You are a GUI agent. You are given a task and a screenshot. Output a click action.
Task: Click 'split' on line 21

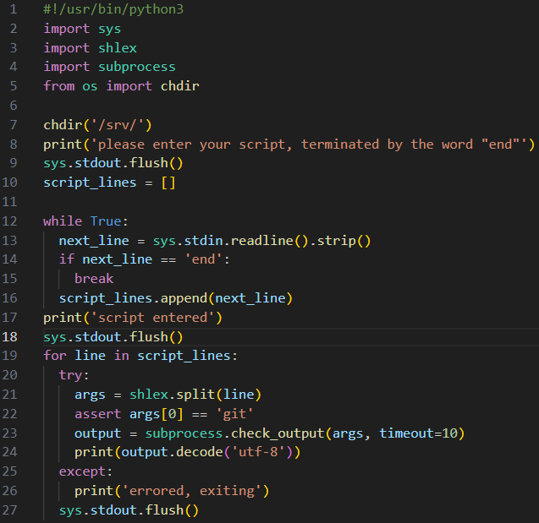195,395
